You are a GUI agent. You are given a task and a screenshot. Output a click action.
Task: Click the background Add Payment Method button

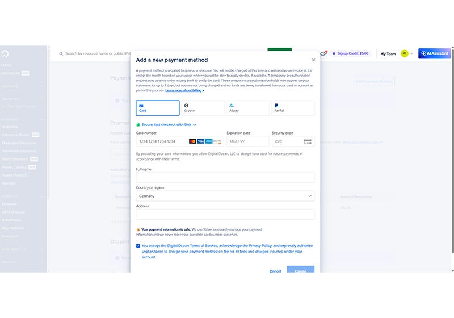pos(374,81)
